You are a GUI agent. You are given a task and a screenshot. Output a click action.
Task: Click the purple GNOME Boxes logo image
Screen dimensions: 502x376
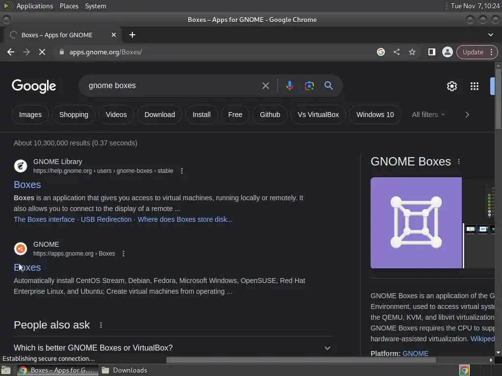416,223
